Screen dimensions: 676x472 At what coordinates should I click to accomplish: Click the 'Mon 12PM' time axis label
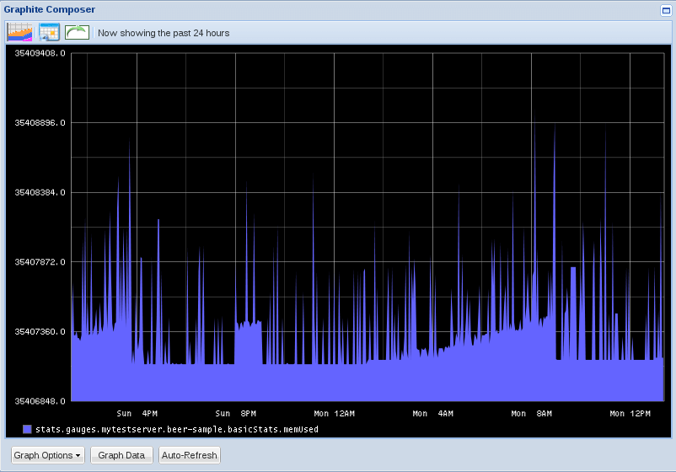[630, 414]
